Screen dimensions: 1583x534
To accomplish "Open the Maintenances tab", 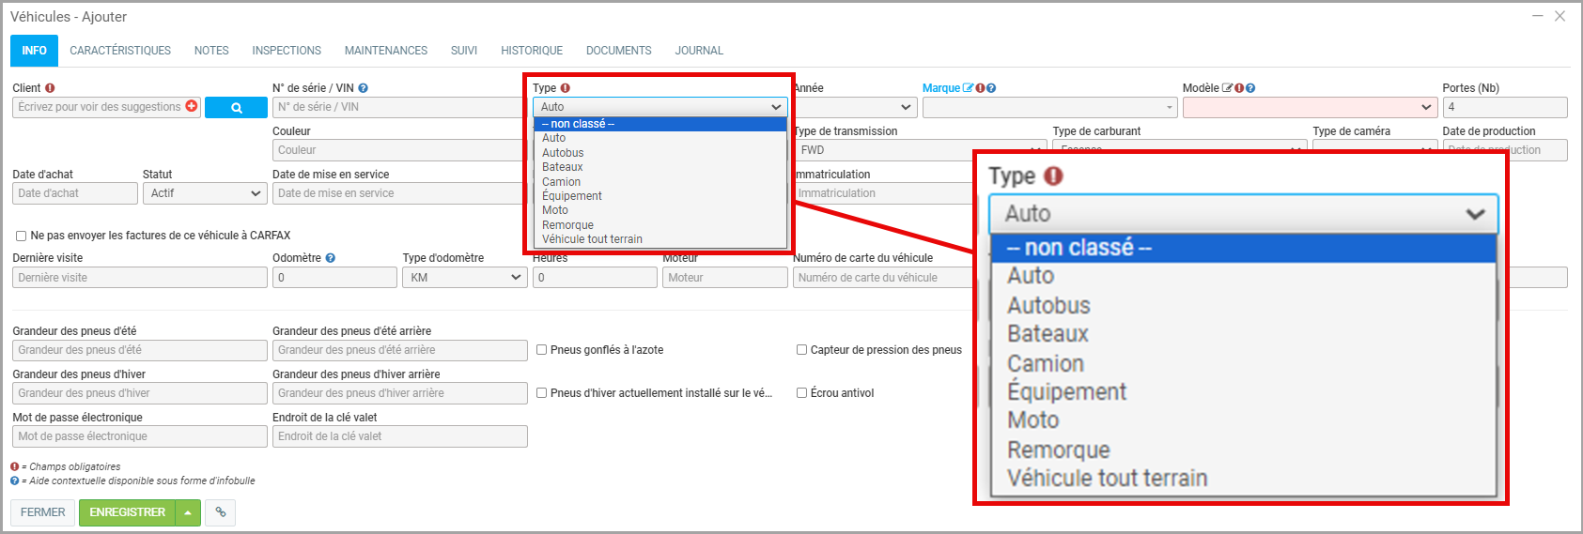I will (x=385, y=51).
